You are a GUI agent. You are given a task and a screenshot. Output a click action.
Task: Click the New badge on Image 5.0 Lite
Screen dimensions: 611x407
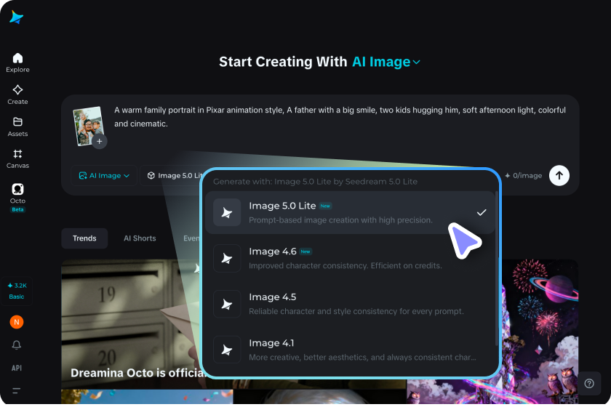[x=325, y=206]
